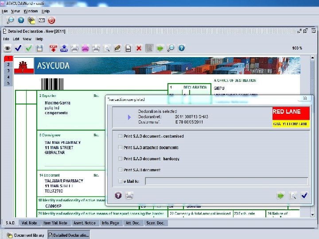The height and width of the screenshot is (239, 319).
Task: Click scroll down arrow on document scrollbar
Action: (x=313, y=215)
